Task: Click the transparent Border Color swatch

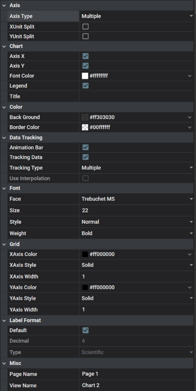Action: click(x=85, y=127)
